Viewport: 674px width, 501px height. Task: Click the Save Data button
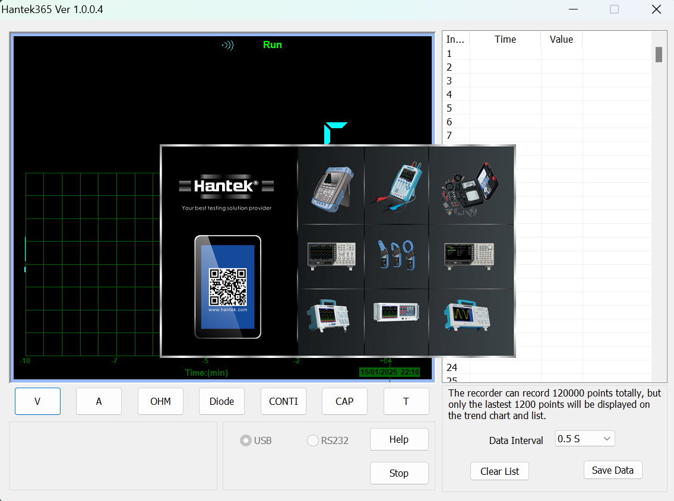(613, 470)
